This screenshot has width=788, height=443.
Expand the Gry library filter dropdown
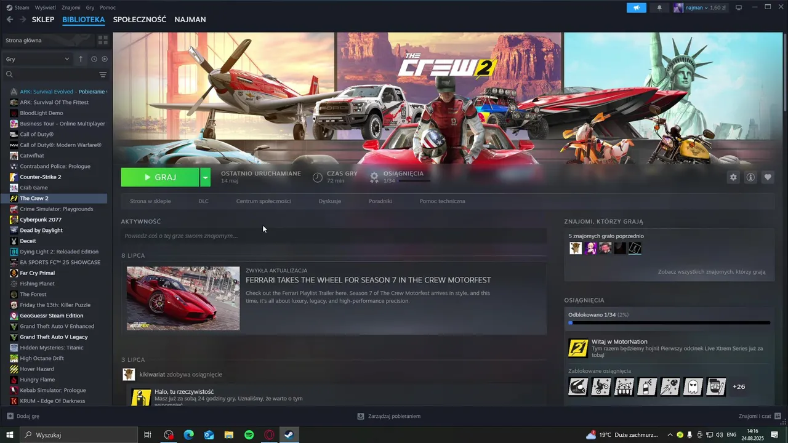pos(38,59)
